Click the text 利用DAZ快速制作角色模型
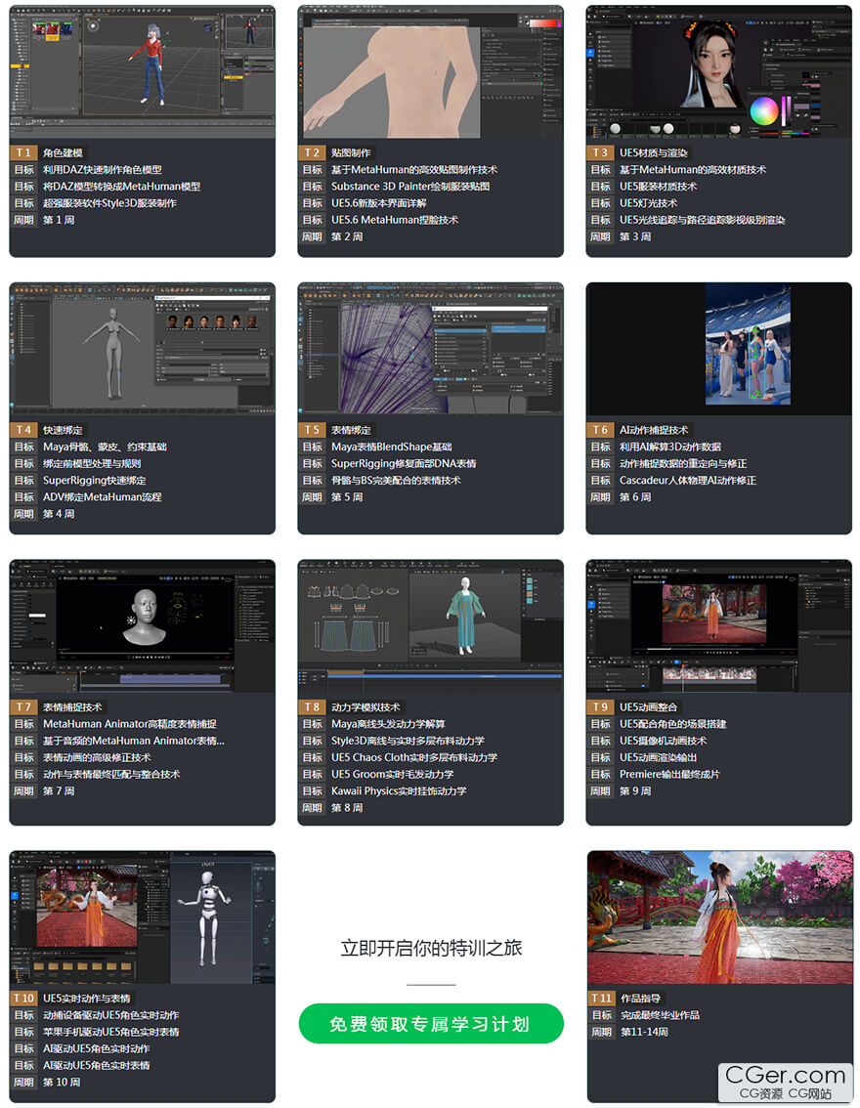 103,170
